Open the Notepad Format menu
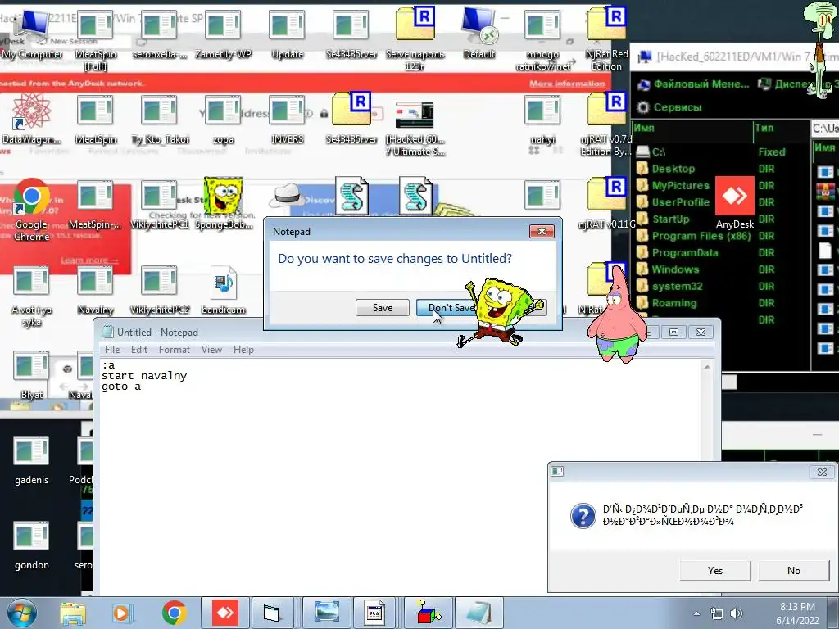This screenshot has height=629, width=839. point(175,349)
